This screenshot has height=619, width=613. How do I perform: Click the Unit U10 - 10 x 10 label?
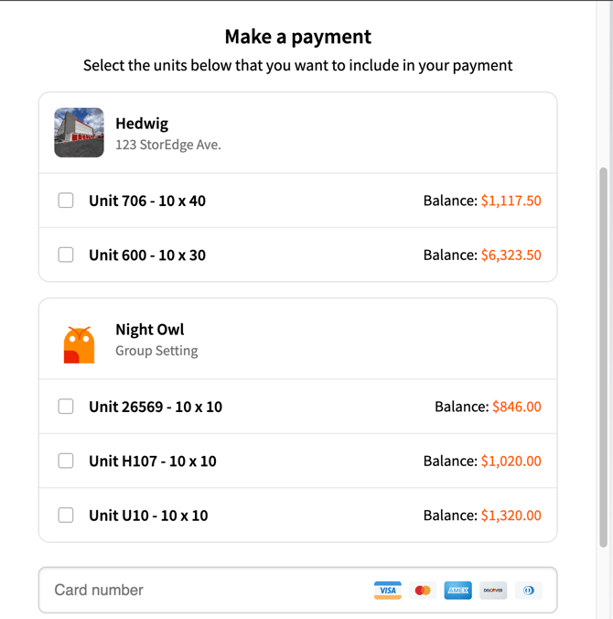pos(148,516)
